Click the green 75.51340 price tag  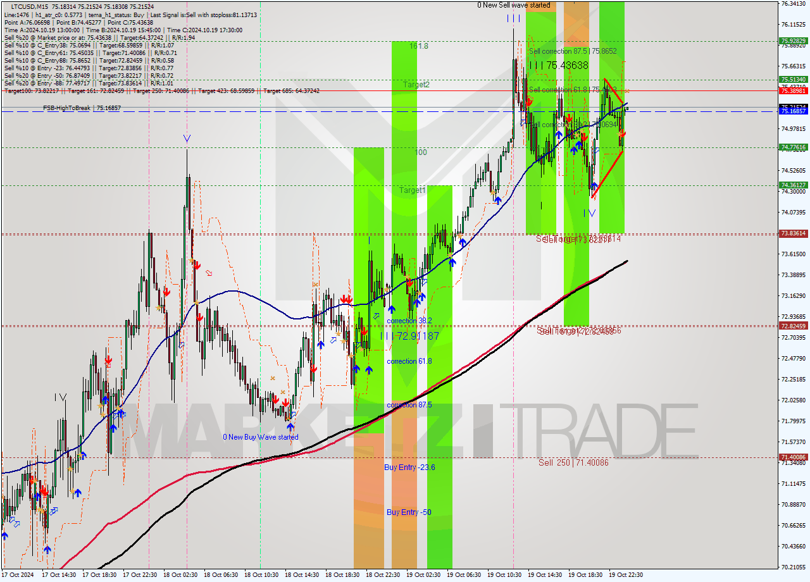(x=793, y=80)
